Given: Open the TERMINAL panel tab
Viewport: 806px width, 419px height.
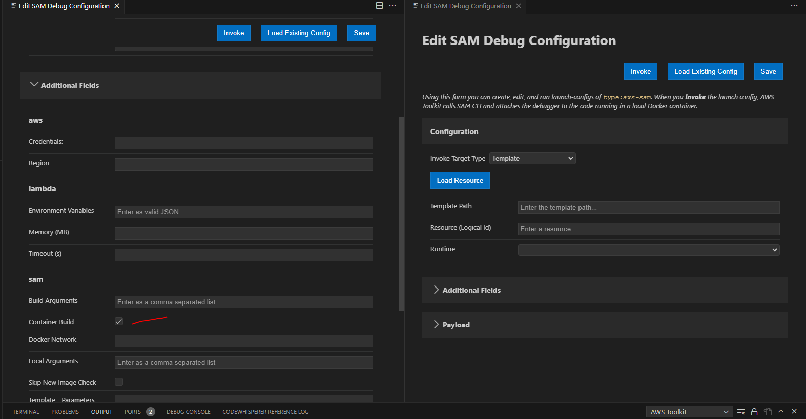Looking at the screenshot, I should pos(26,412).
